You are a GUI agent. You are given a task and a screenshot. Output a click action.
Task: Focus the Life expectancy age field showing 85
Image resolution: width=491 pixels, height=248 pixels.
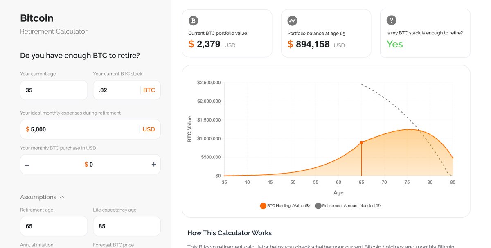pos(127,226)
